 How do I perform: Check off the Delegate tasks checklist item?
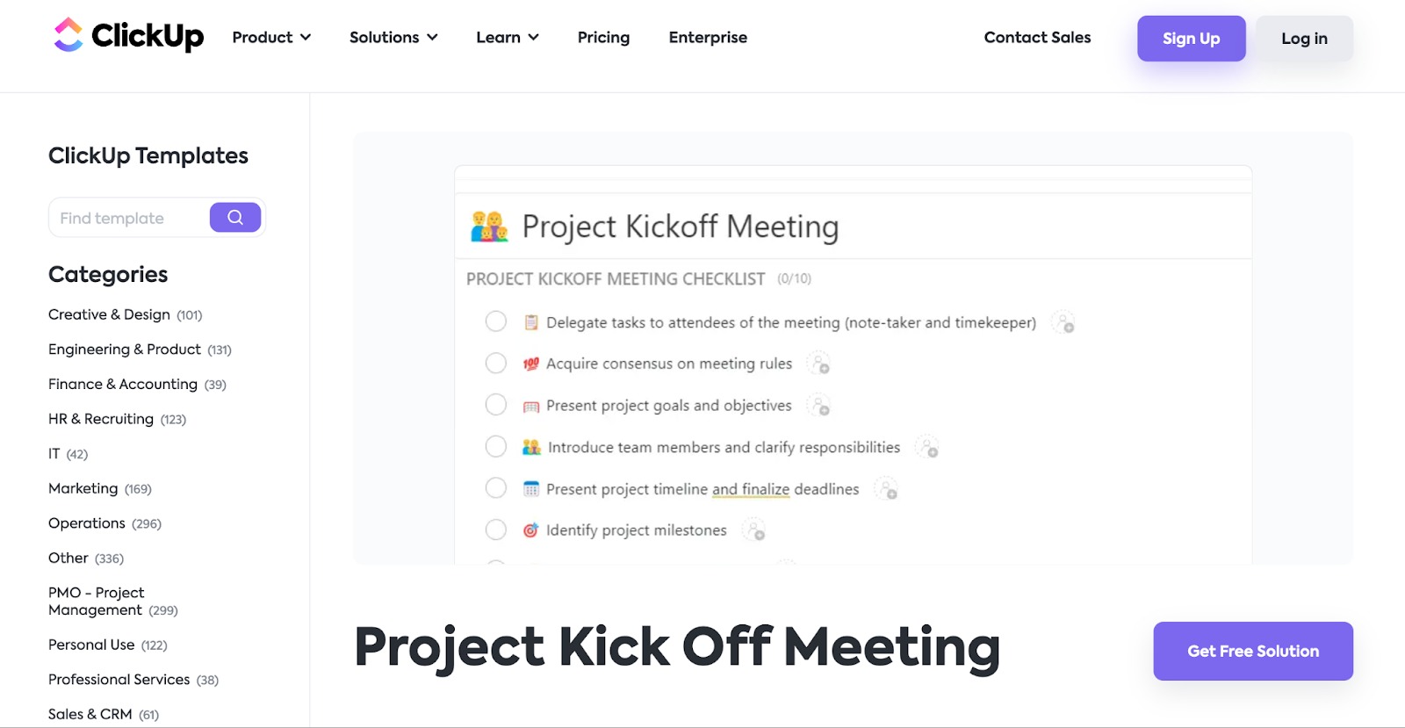tap(495, 321)
